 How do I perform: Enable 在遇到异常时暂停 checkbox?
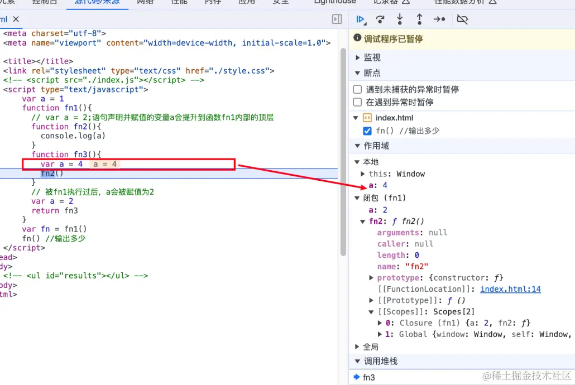357,102
